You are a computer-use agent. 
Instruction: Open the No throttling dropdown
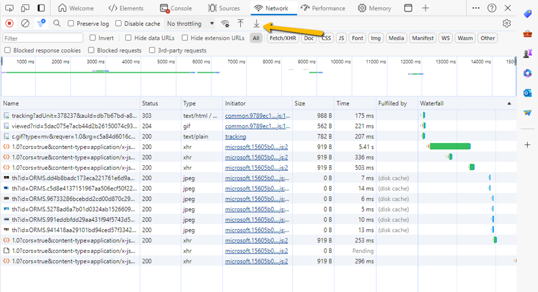click(x=190, y=24)
